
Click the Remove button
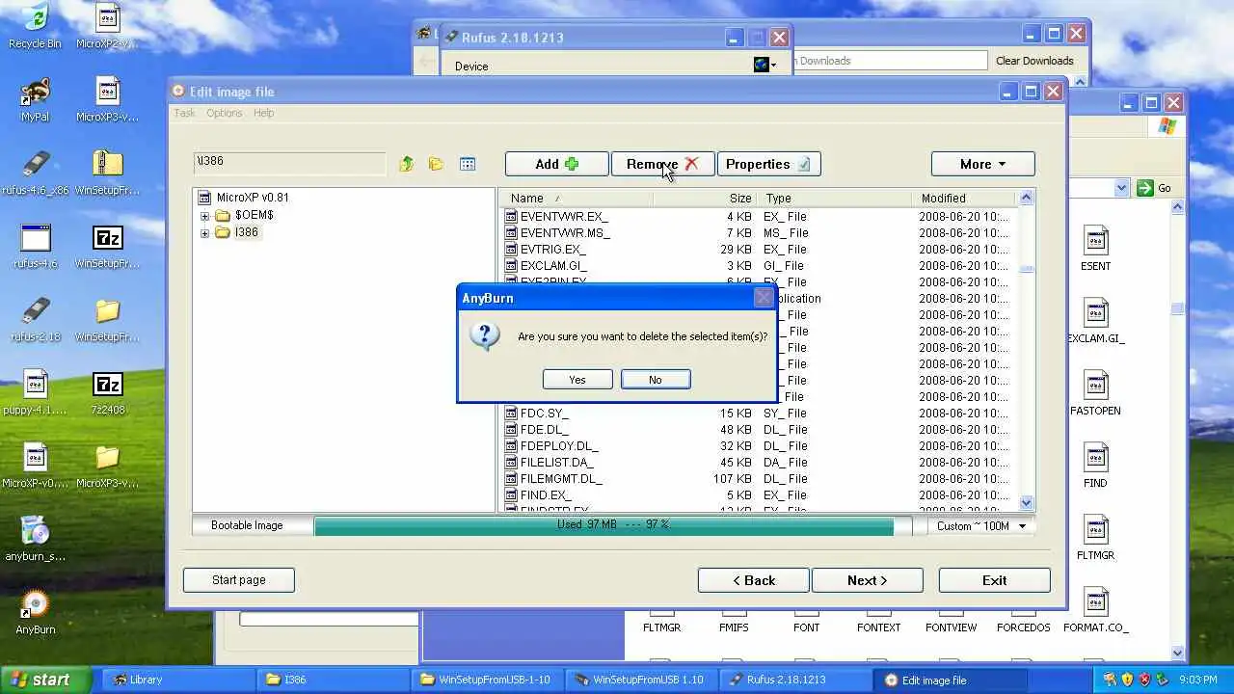[662, 164]
